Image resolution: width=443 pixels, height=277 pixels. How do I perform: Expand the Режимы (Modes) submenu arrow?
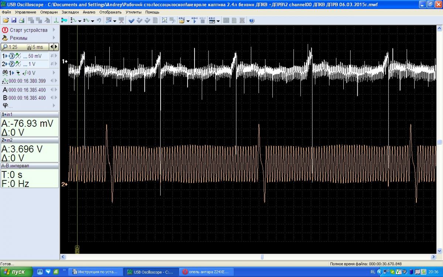(x=54, y=38)
